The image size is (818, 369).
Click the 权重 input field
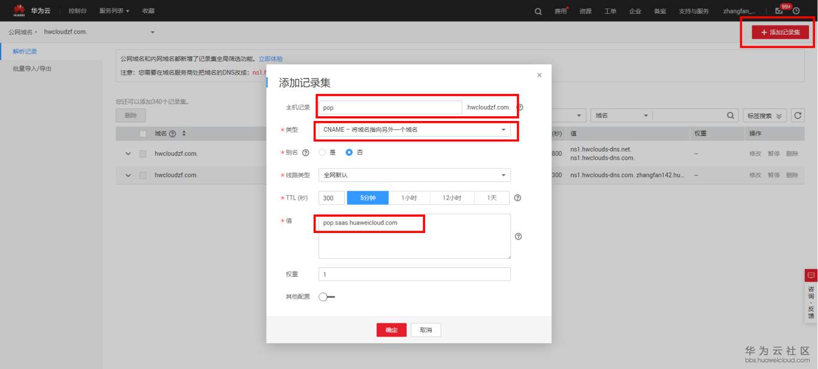click(x=414, y=274)
